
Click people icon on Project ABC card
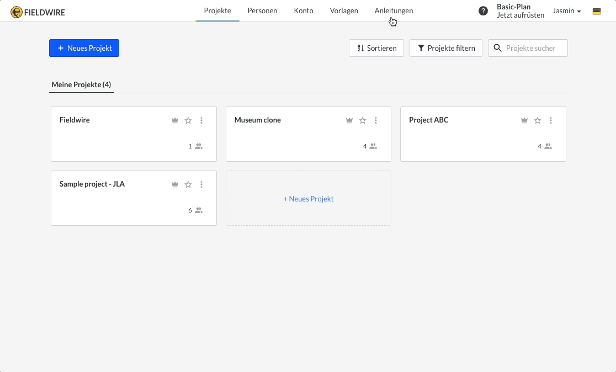pyautogui.click(x=548, y=146)
